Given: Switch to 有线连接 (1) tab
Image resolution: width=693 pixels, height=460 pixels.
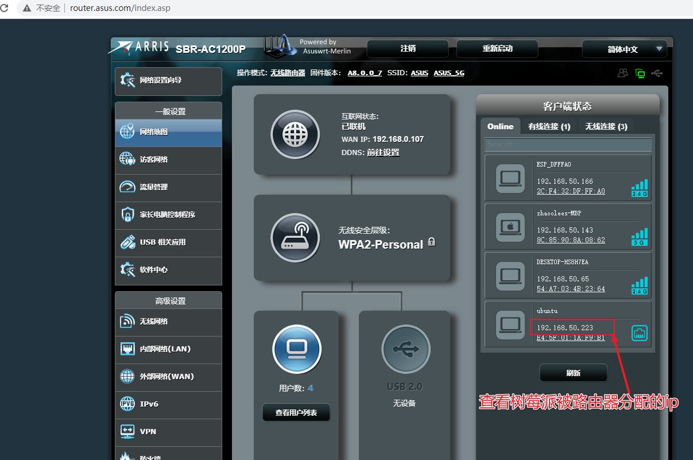Looking at the screenshot, I should pyautogui.click(x=549, y=126).
